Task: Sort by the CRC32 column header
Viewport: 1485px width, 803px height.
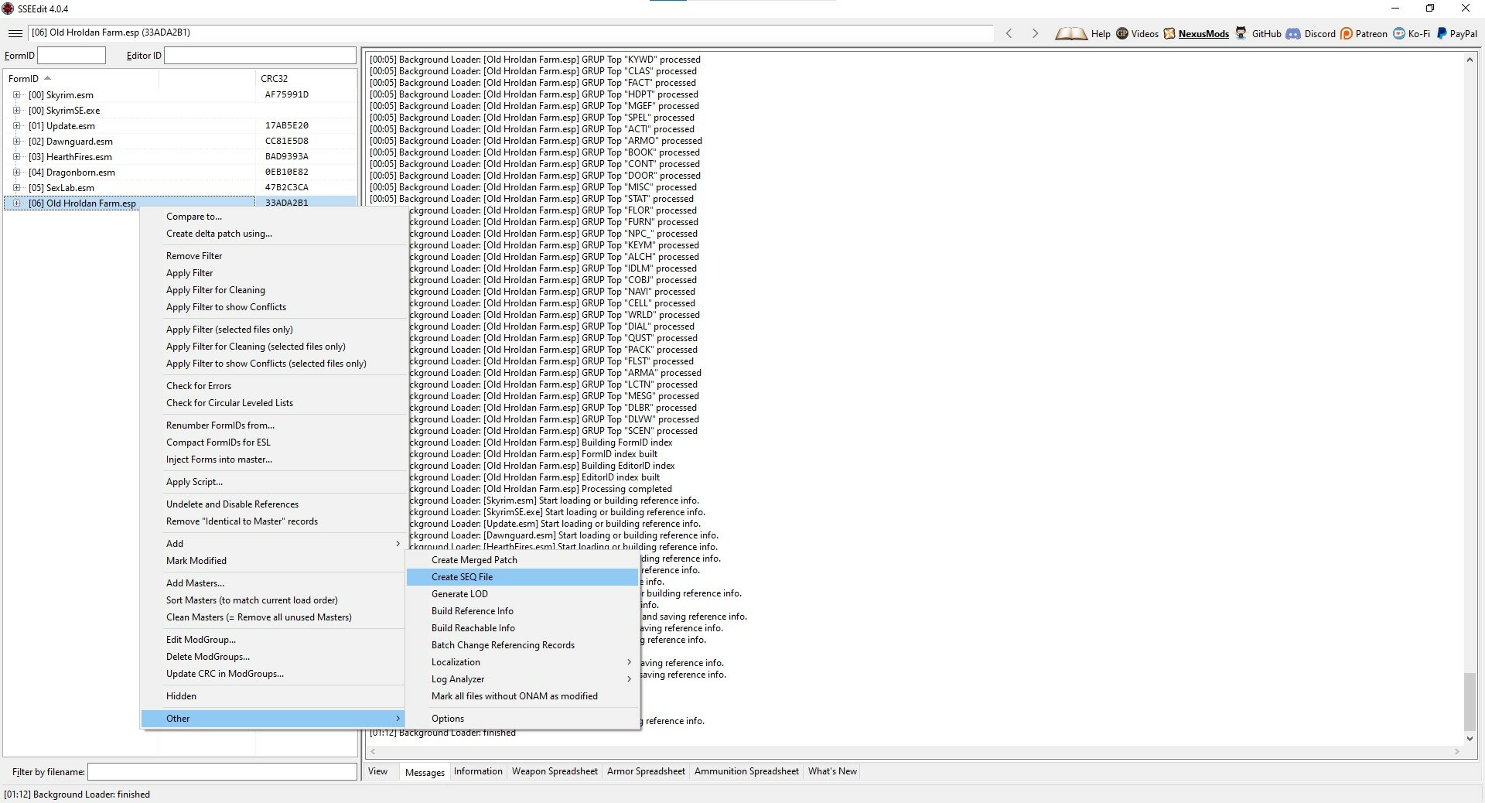Action: (306, 79)
